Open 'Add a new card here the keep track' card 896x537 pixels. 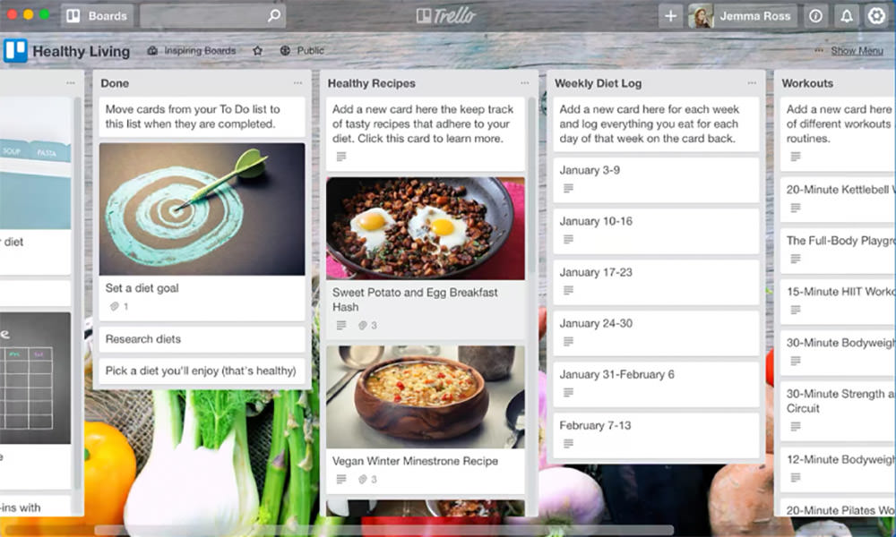pyautogui.click(x=425, y=133)
